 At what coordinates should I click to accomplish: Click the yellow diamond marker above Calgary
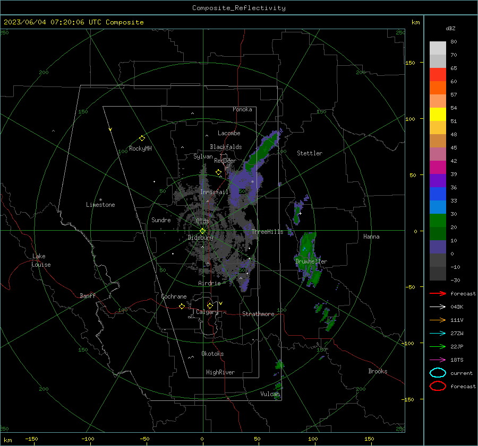tap(210, 305)
